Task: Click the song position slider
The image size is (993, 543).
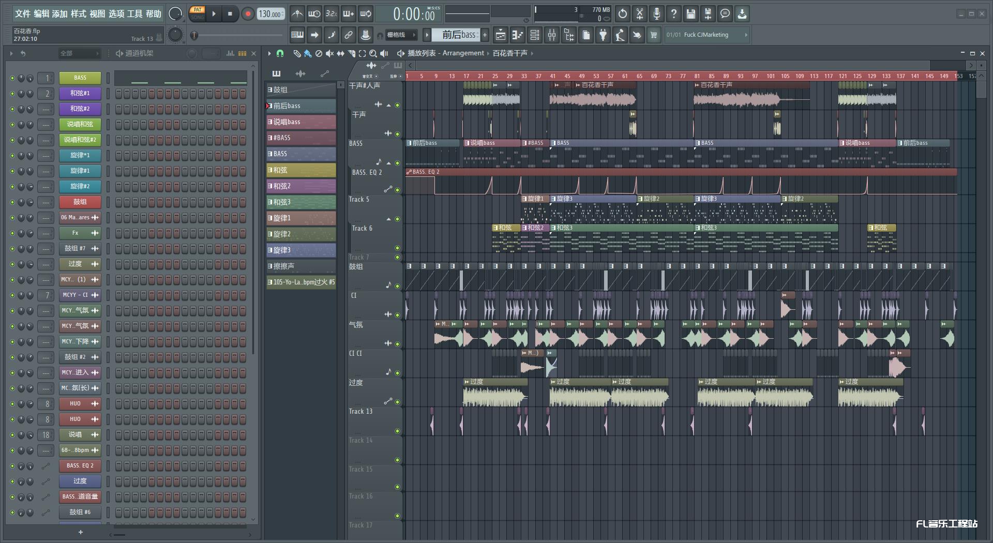Action: pos(238,35)
